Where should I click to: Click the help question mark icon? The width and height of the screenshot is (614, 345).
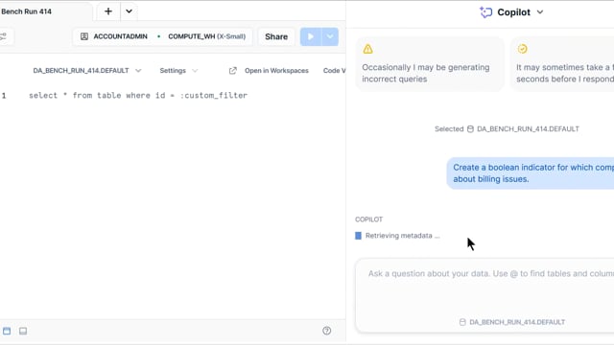click(x=326, y=331)
